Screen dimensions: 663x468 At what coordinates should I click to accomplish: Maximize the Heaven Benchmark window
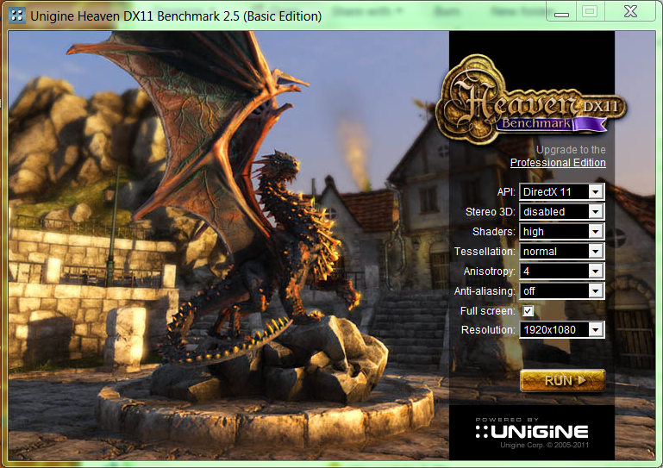click(590, 11)
